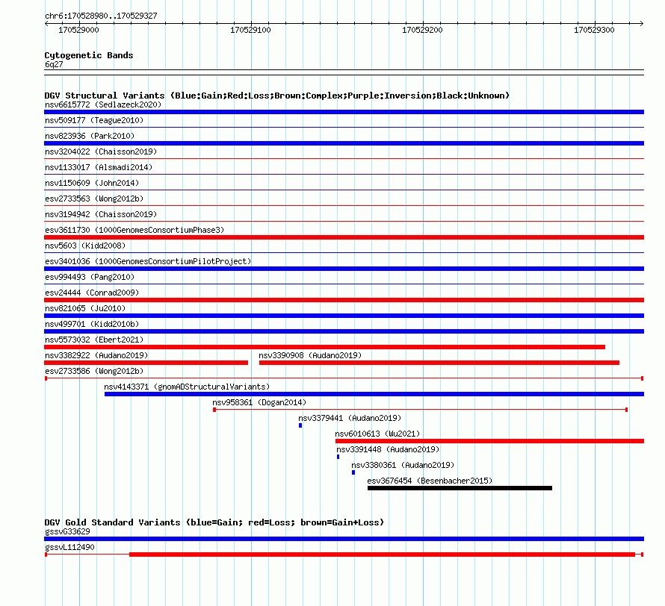Select esv994493 (Pang2010) label
The width and height of the screenshot is (665, 606).
(90, 277)
